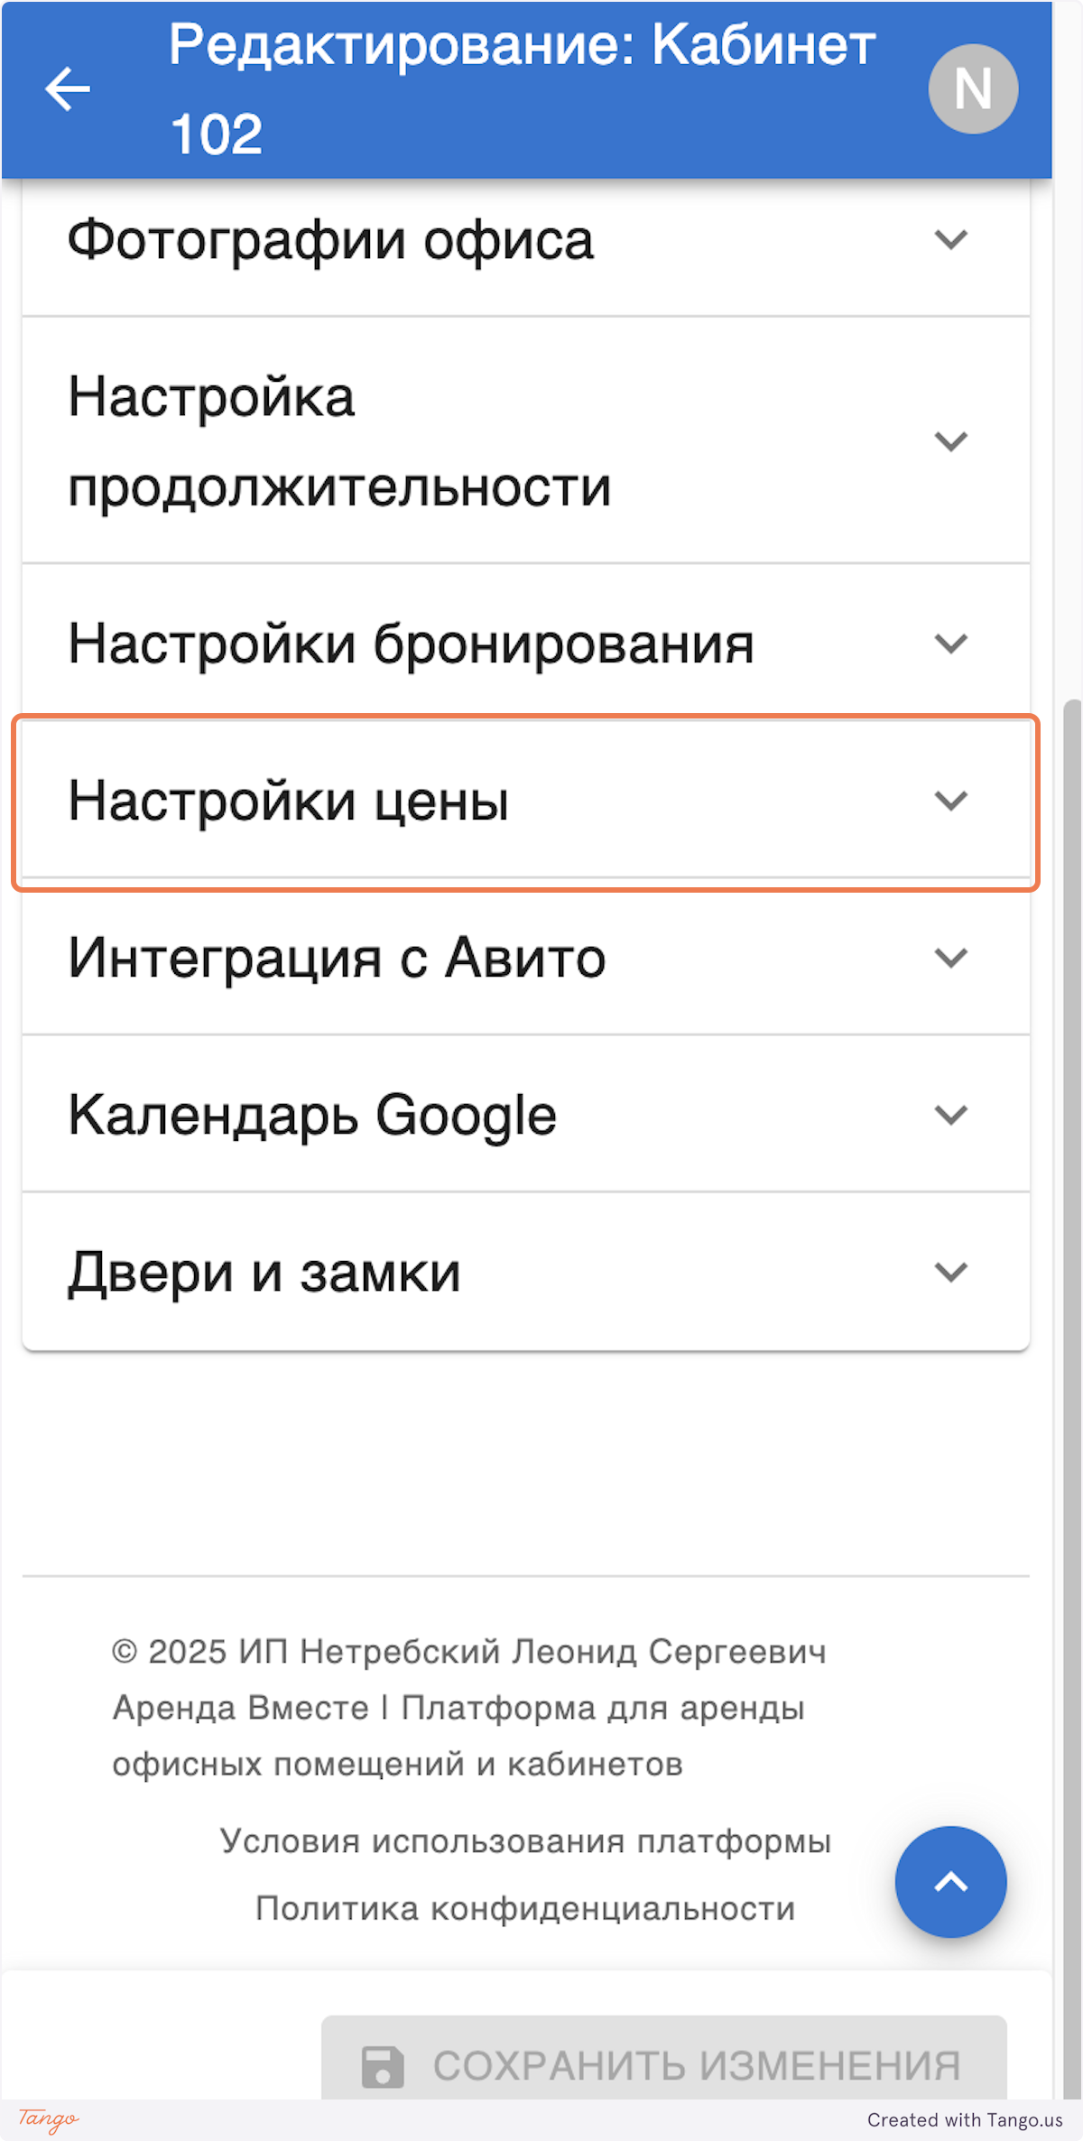
Task: Click the floppy disk save icon
Action: pos(381,2066)
